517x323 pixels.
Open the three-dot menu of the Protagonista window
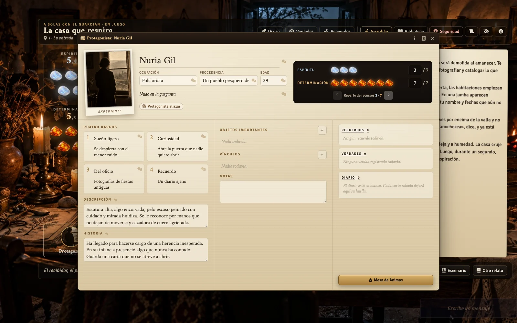pyautogui.click(x=415, y=38)
